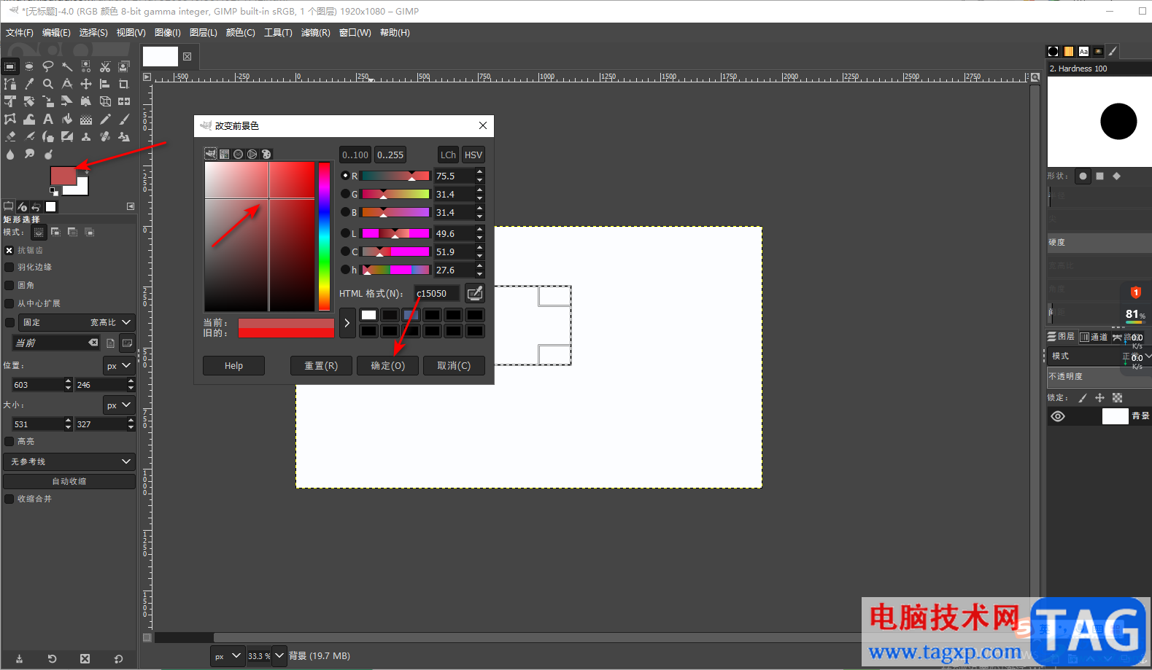
Task: Enable feather edges (羽化边缘) checkbox
Action: pyautogui.click(x=9, y=267)
